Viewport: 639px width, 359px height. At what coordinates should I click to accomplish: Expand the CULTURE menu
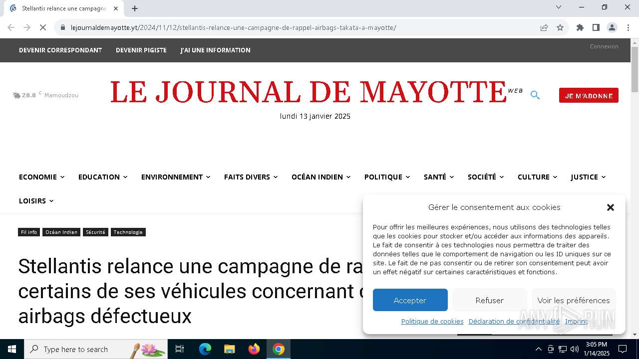tap(537, 177)
